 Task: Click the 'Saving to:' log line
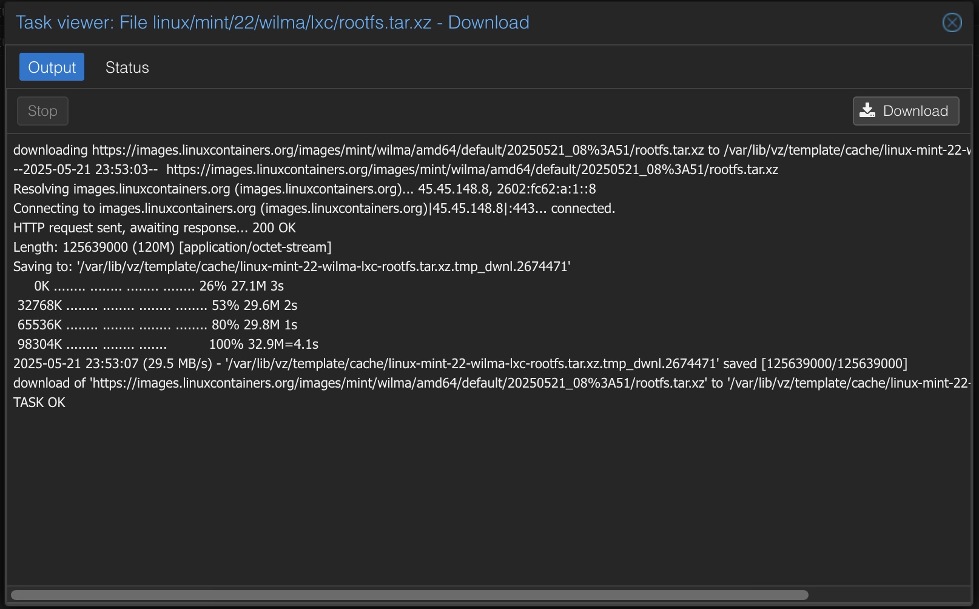click(x=292, y=267)
